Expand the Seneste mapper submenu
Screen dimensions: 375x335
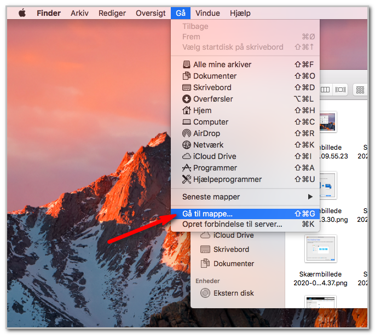(x=245, y=197)
